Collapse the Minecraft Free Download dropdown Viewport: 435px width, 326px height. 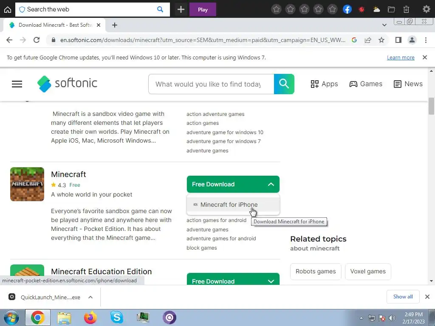[x=233, y=184]
